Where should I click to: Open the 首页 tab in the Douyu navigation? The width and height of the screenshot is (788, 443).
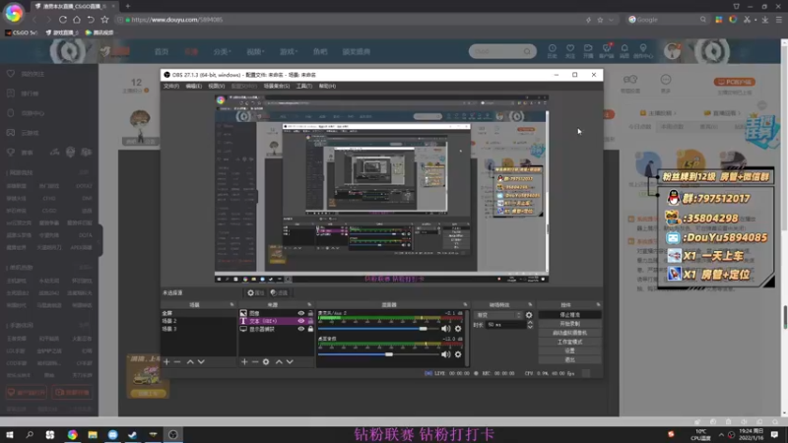[x=162, y=51]
